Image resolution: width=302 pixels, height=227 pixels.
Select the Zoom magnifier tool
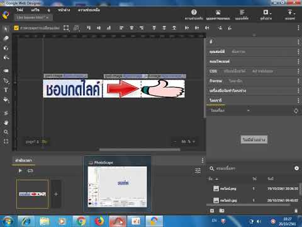click(x=6, y=132)
